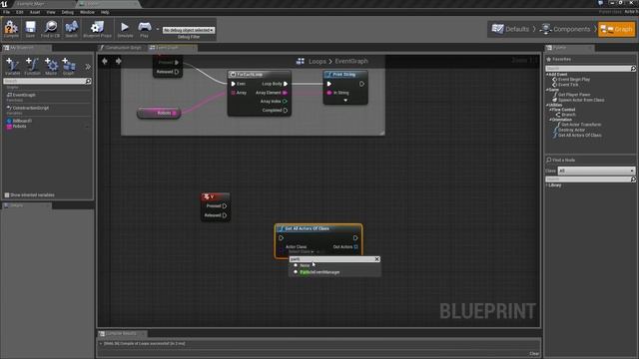Viewport: 639px width, 359px height.
Task: Navigate back in graph history arrow
Action: (105, 61)
